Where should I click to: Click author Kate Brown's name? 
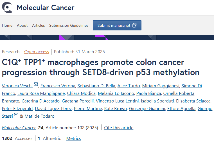116,109
